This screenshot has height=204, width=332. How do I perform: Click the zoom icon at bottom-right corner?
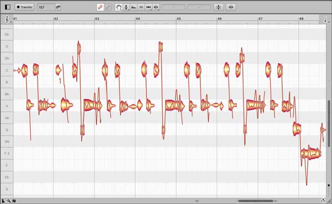pos(323,201)
